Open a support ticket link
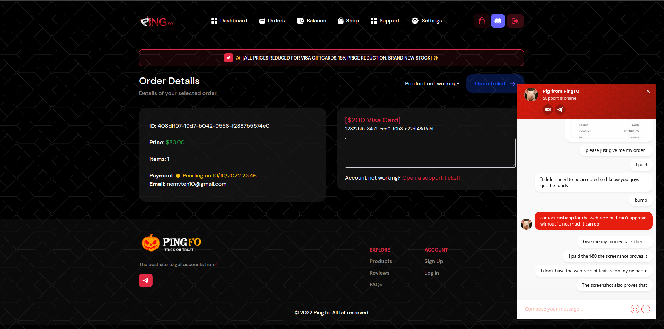This screenshot has height=329, width=664. pyautogui.click(x=431, y=178)
